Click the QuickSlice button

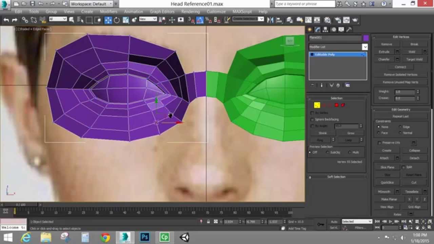click(387, 182)
